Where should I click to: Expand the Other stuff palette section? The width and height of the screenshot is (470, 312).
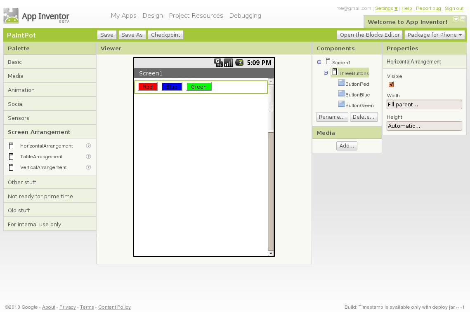[50, 182]
